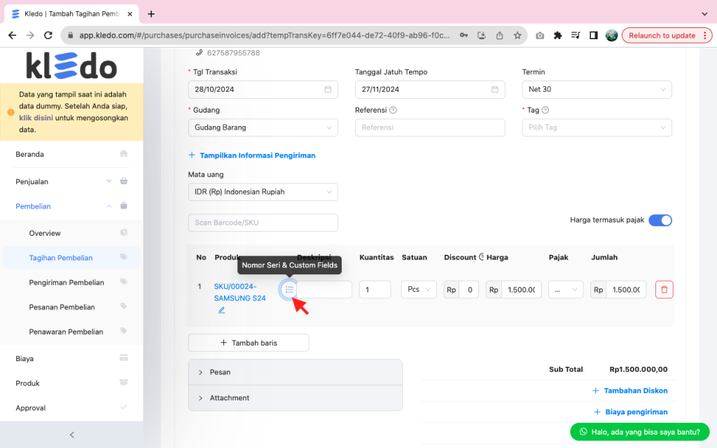Collapse the sidebar with the arrow
This screenshot has height=448, width=717.
pyautogui.click(x=72, y=435)
